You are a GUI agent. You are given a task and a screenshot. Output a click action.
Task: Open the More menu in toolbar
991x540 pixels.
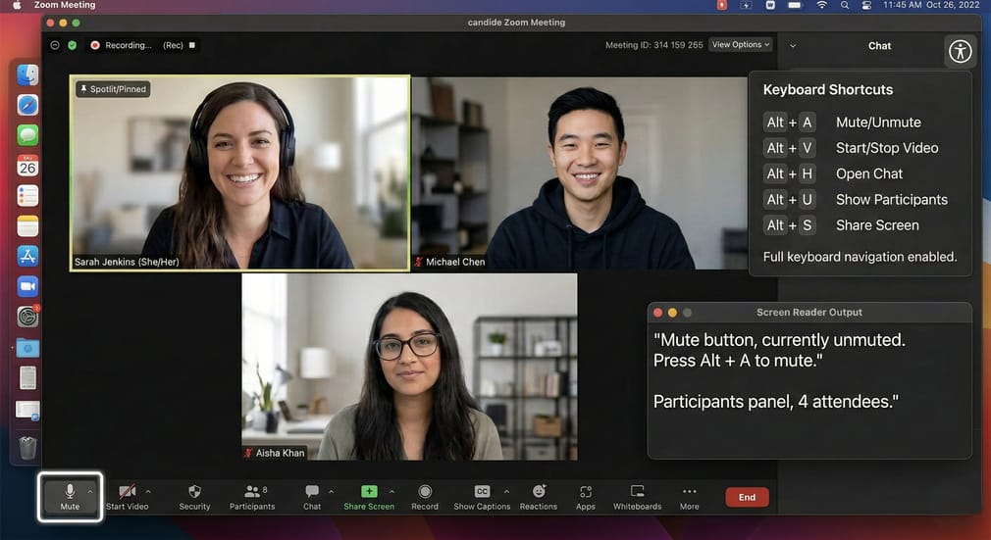(689, 497)
